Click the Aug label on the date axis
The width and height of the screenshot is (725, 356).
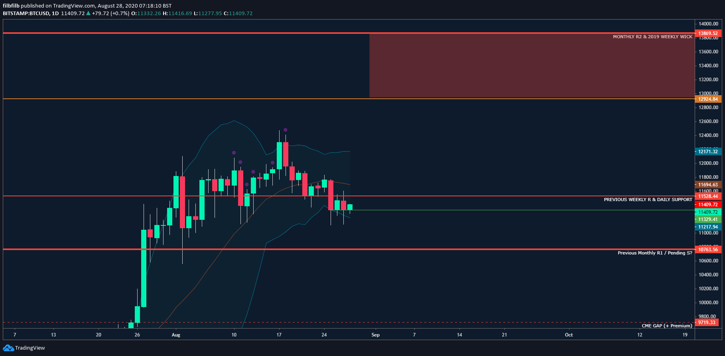coord(176,335)
